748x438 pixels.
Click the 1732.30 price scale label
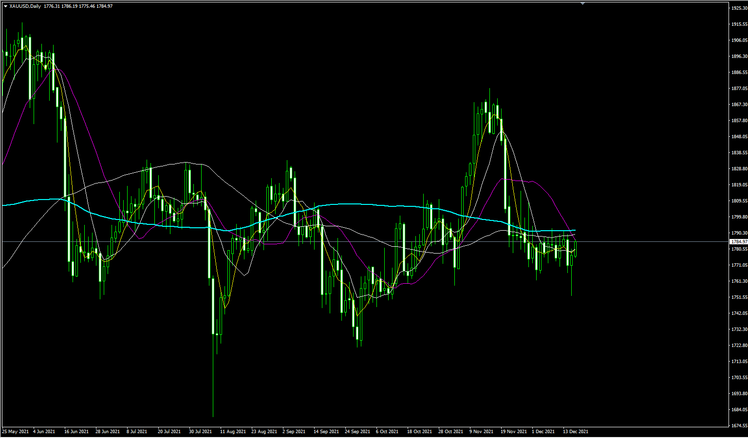click(x=739, y=329)
